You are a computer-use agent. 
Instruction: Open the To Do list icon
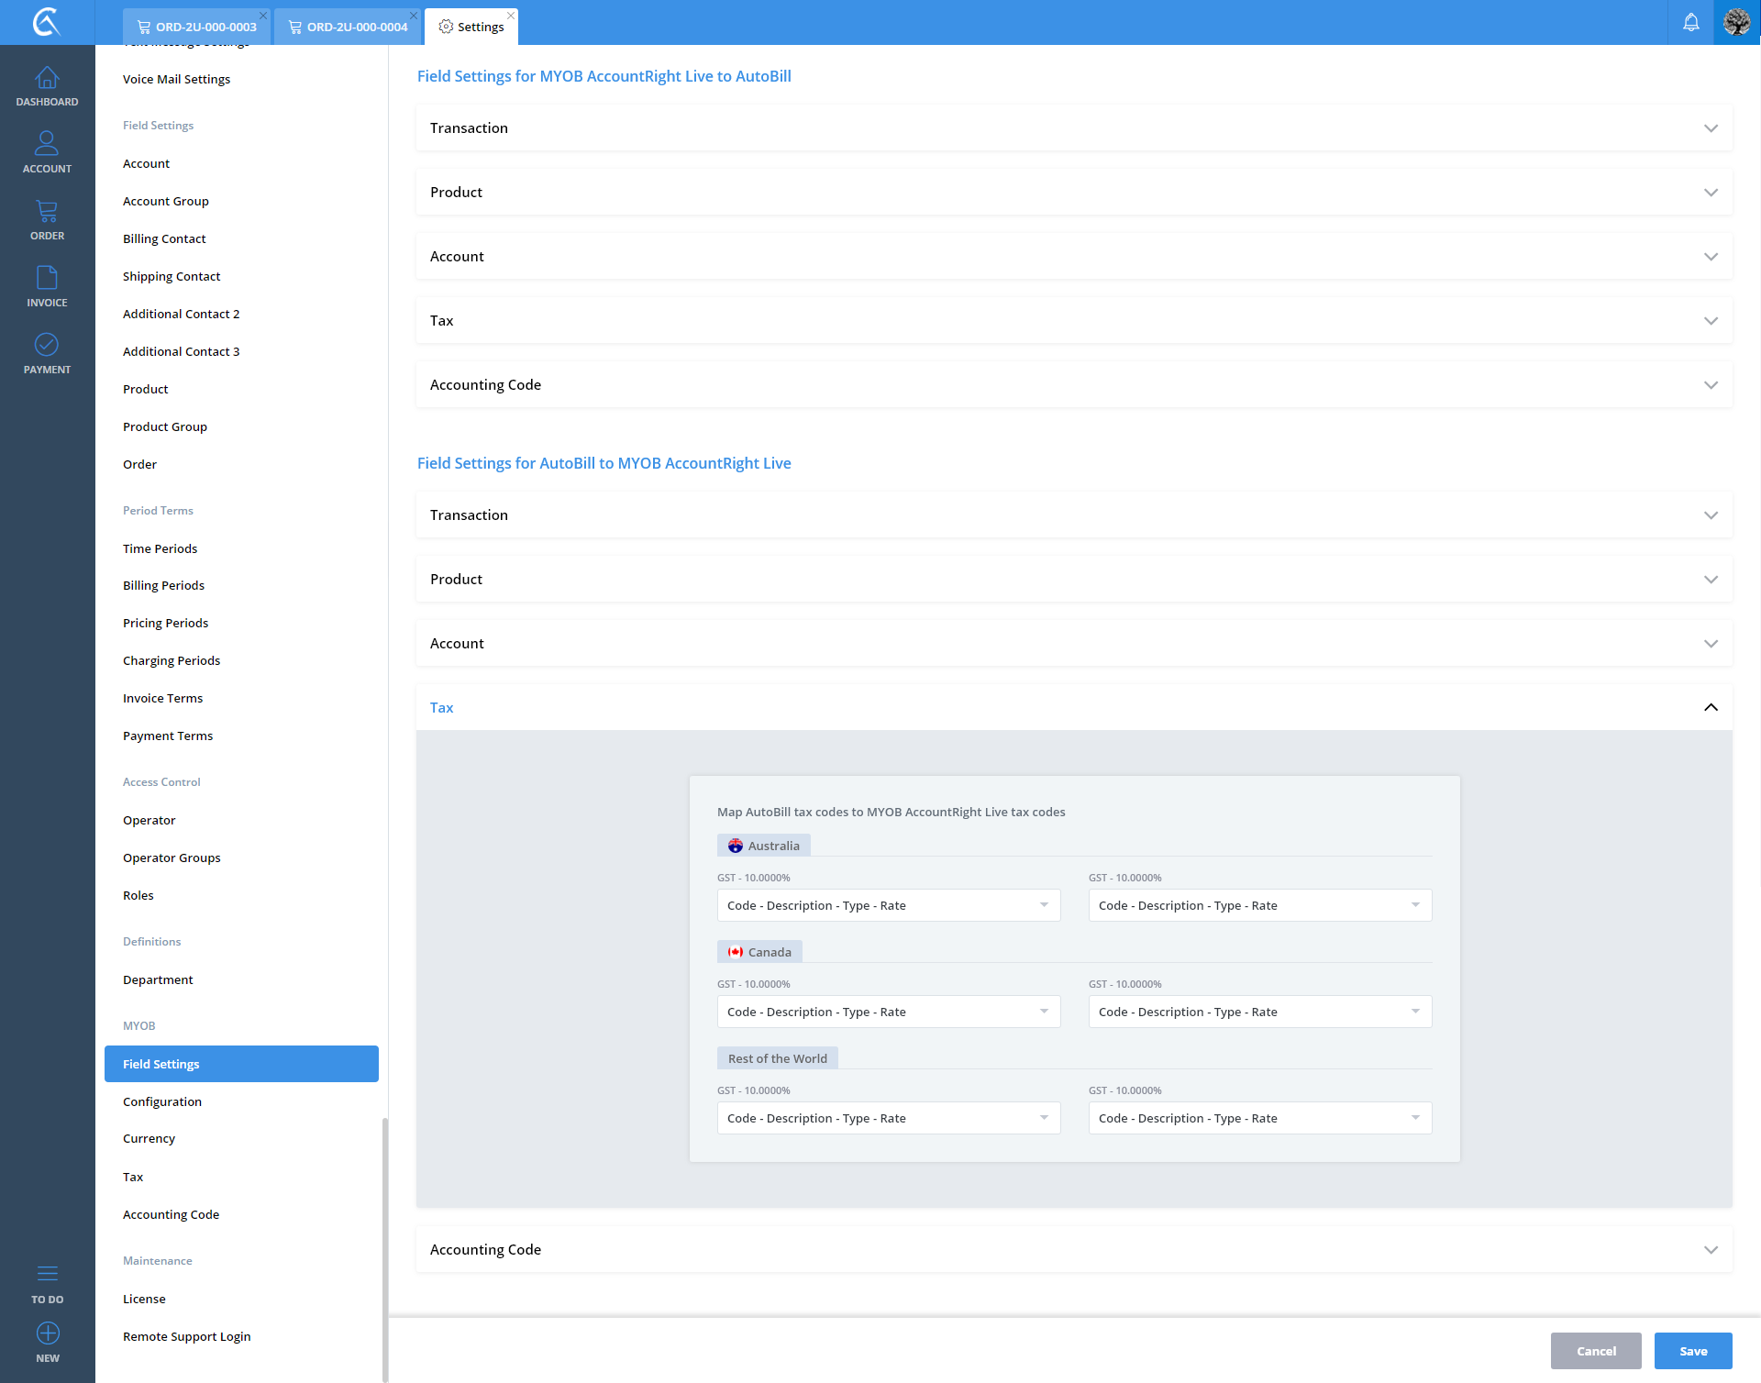click(x=47, y=1274)
